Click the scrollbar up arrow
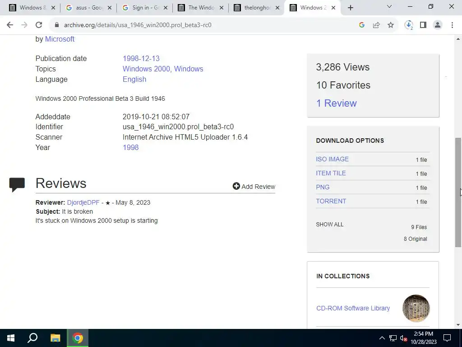Viewport: 462px width, 347px height. [458, 39]
